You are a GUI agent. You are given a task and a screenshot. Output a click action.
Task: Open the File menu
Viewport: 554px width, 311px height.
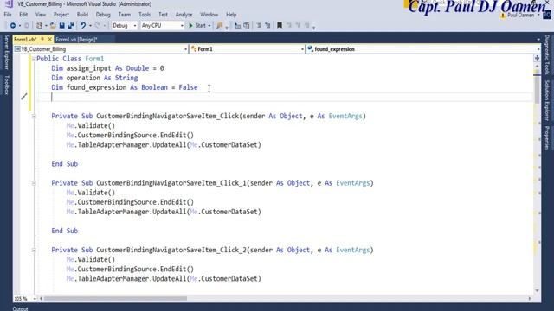[8, 15]
